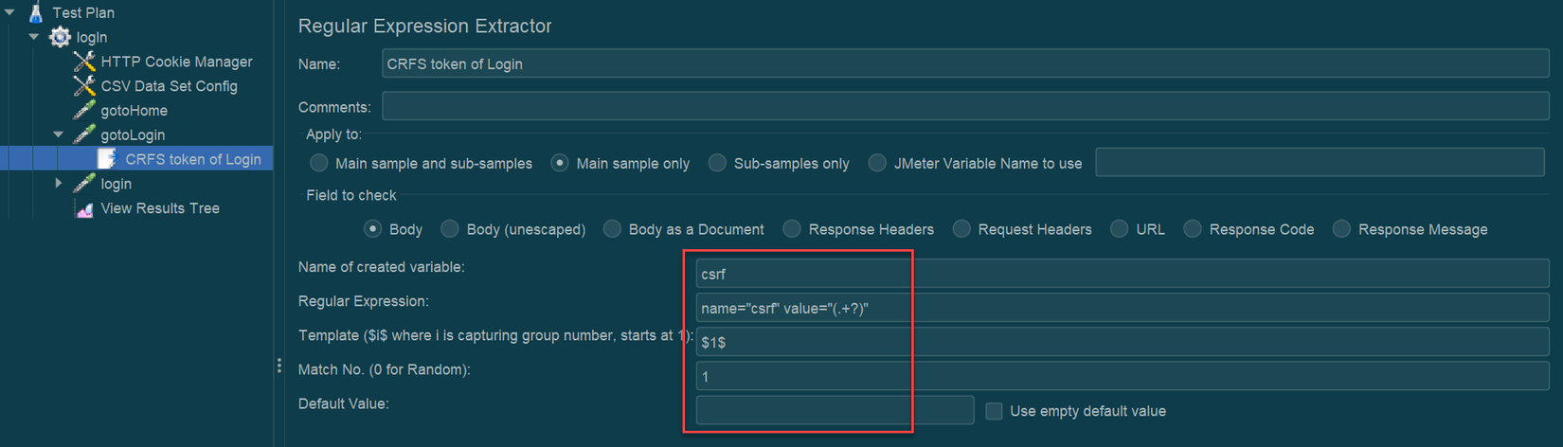
Task: Select CSV Data Set Config in tree
Action: [169, 86]
